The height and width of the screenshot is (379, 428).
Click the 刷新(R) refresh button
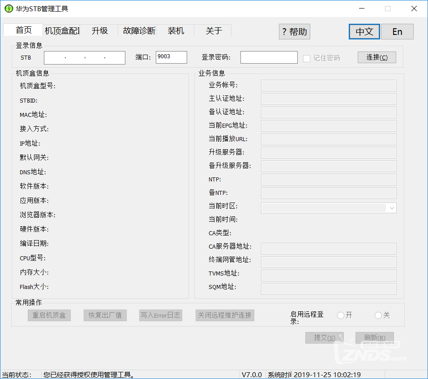tap(375, 338)
